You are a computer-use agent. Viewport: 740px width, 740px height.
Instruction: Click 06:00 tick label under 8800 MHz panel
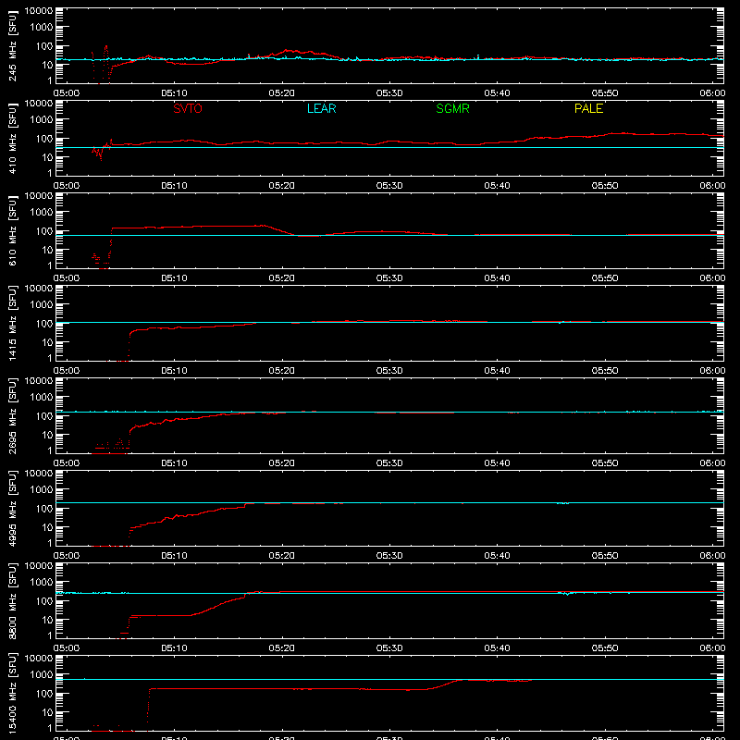pyautogui.click(x=712, y=648)
